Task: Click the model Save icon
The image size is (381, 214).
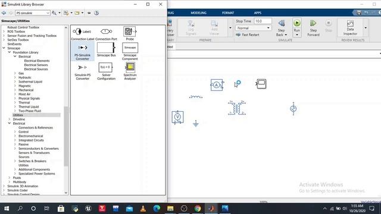Action: pyautogui.click(x=359, y=12)
